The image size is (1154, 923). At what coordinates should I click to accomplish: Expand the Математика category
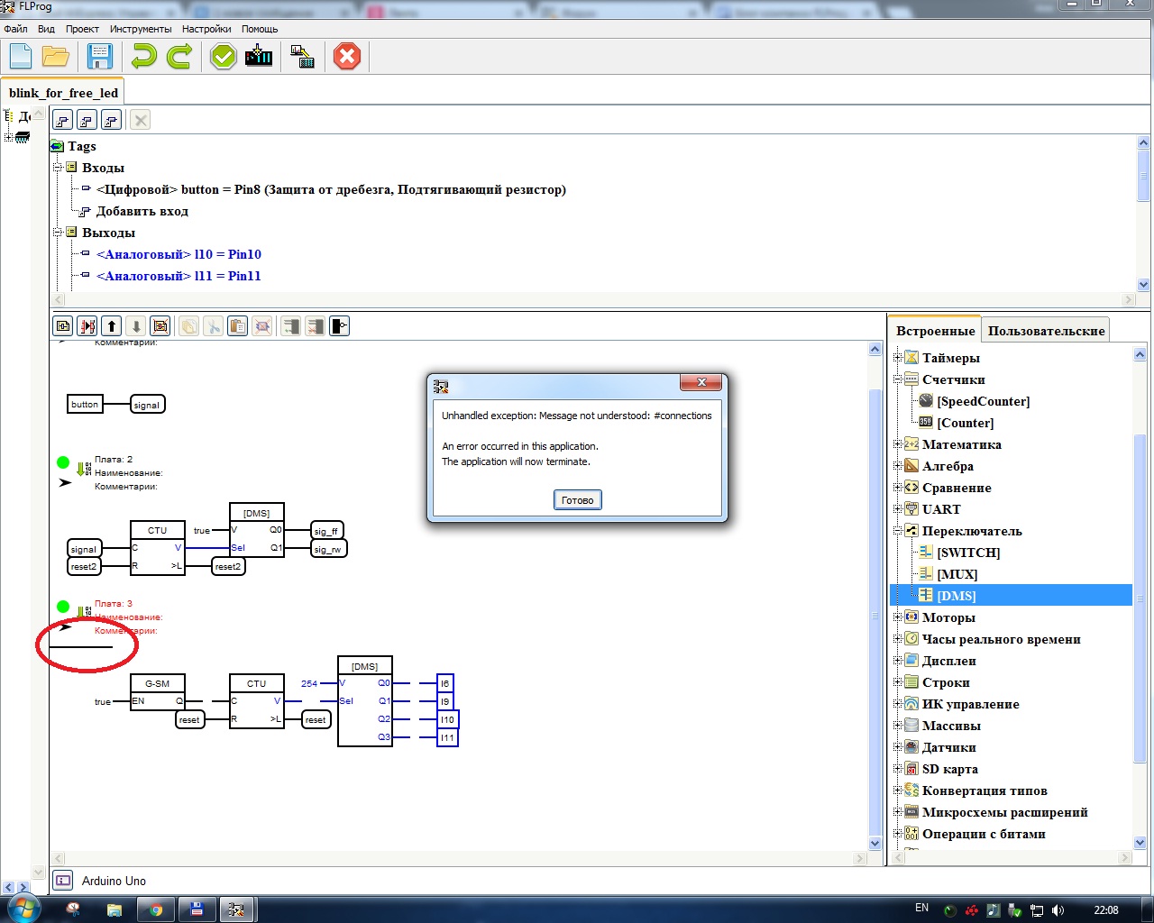tap(897, 444)
